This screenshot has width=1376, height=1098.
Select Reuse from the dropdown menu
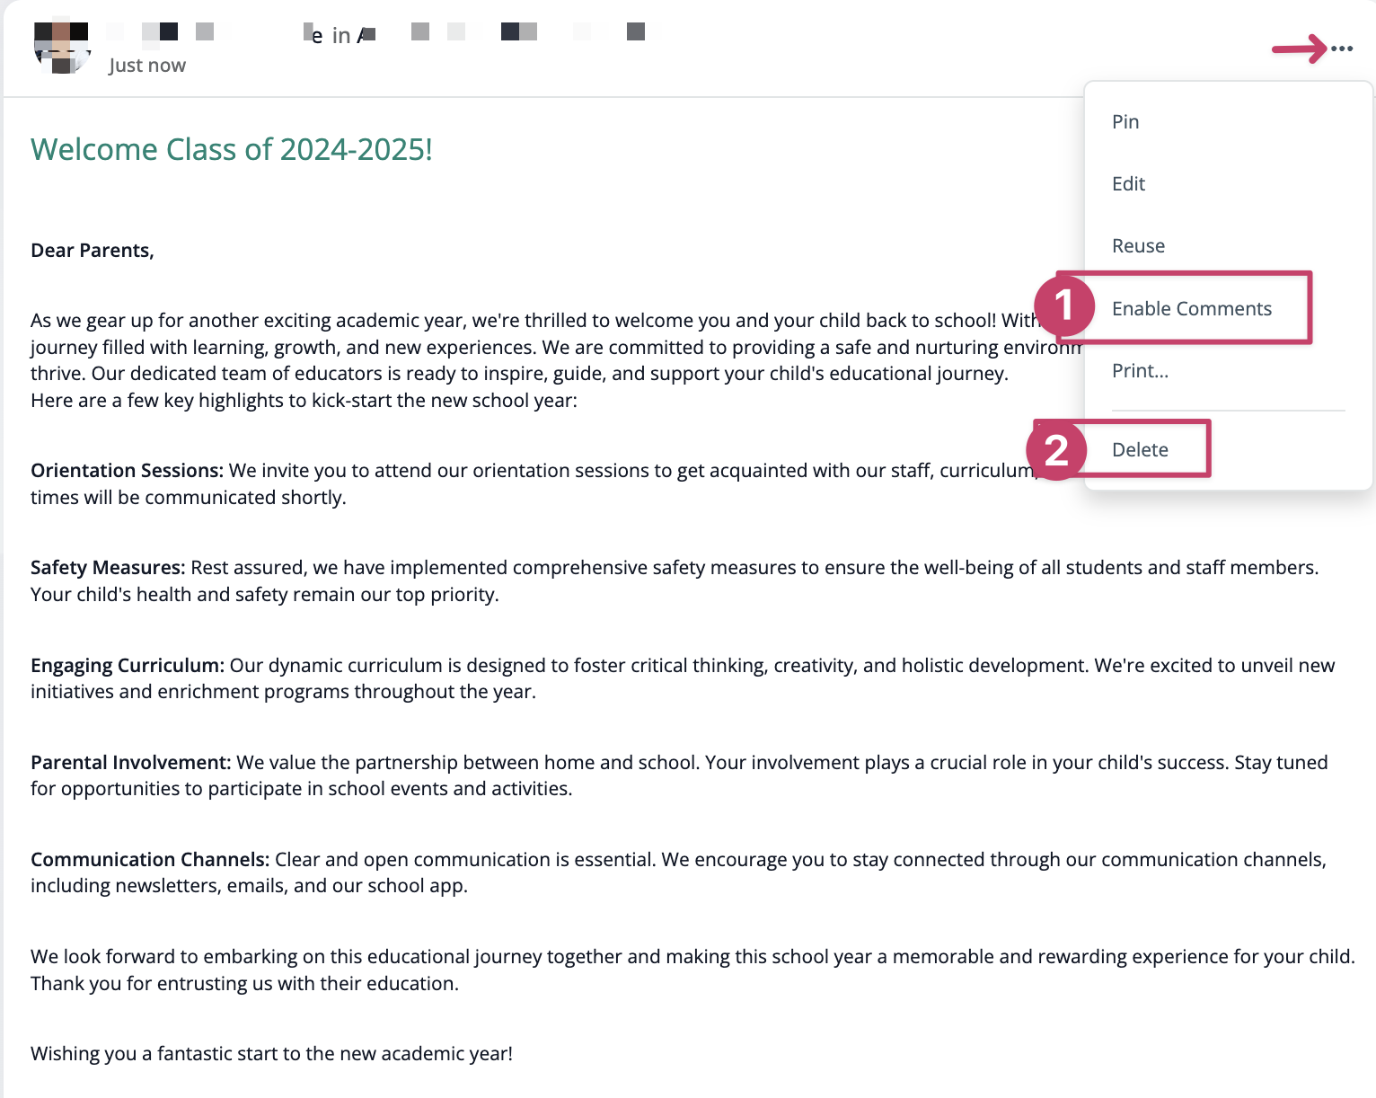(1138, 246)
